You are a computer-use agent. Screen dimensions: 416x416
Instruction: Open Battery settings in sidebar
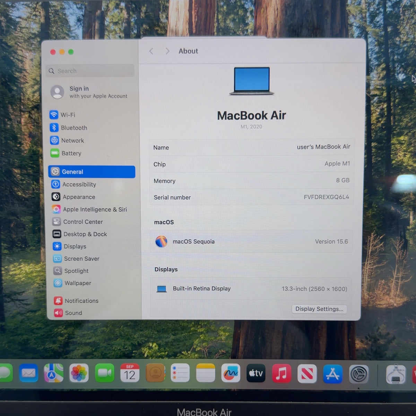tap(66, 153)
